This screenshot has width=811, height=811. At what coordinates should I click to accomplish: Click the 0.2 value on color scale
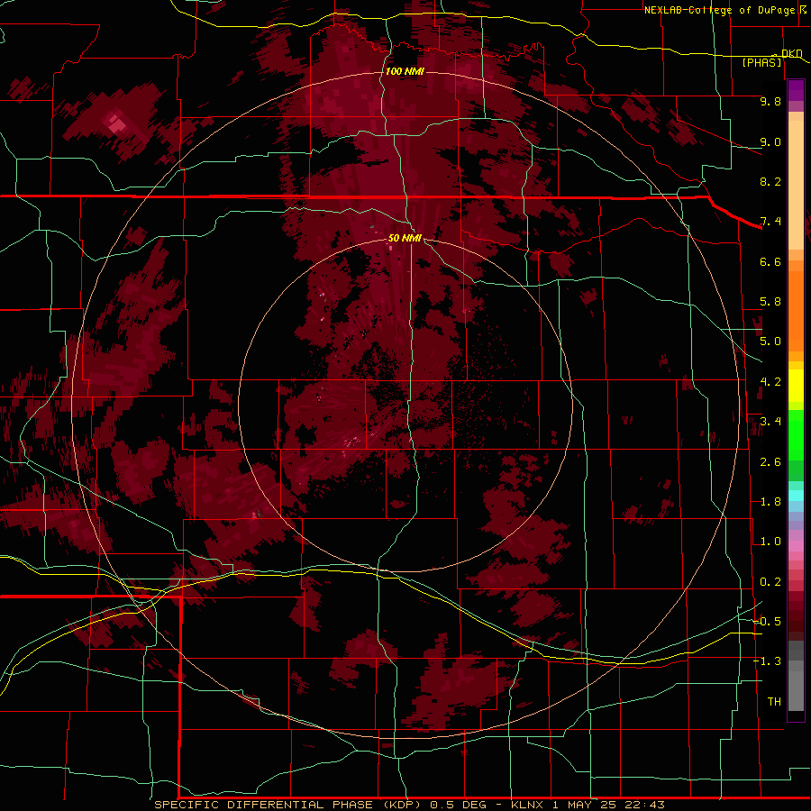pos(770,582)
